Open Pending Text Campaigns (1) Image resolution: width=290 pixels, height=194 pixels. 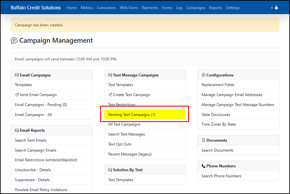[x=145, y=114]
